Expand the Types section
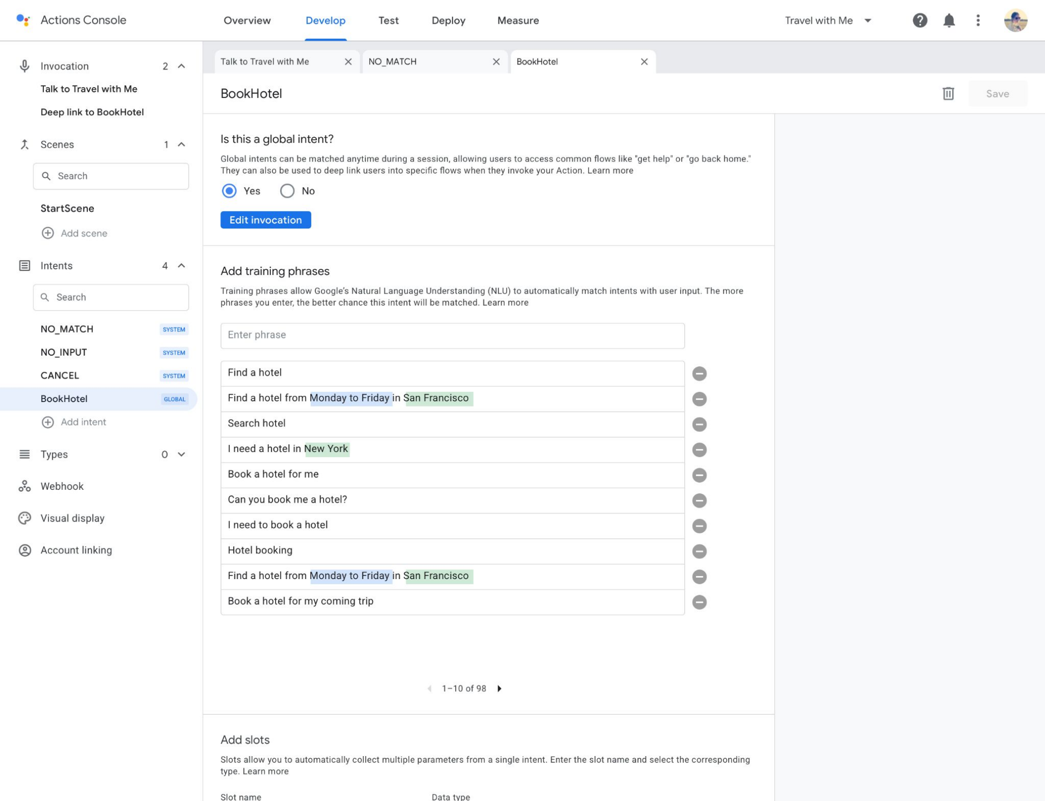Screen dimensions: 1045x801 coord(181,454)
